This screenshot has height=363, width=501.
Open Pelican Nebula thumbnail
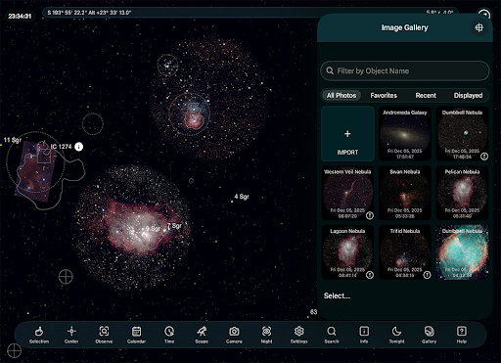[x=463, y=193]
